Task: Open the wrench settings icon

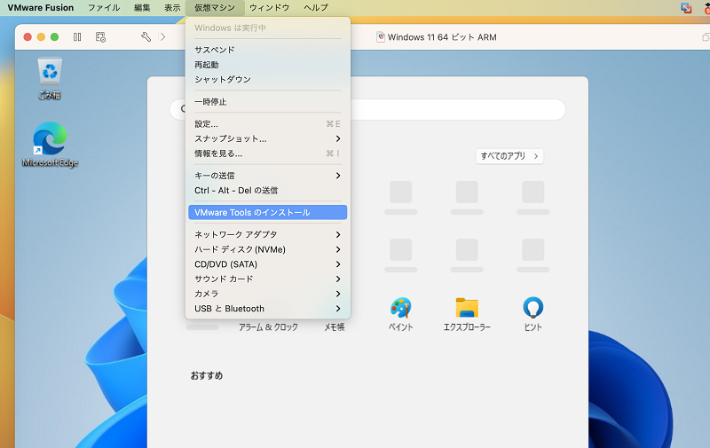Action: pyautogui.click(x=146, y=37)
